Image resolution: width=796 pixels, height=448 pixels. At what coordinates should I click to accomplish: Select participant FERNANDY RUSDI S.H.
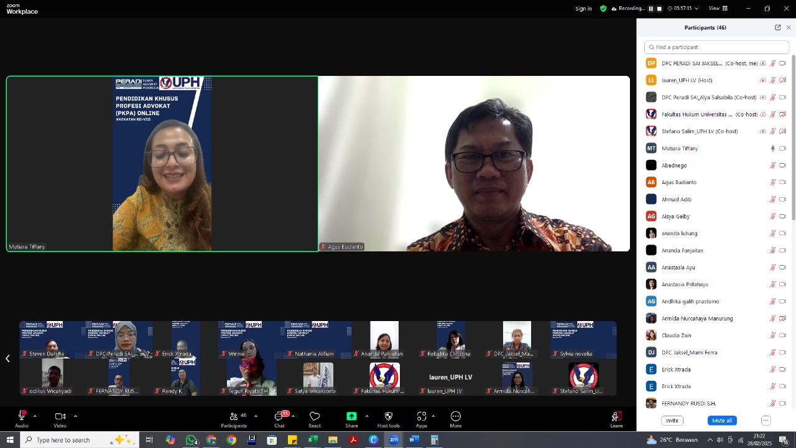pos(716,403)
